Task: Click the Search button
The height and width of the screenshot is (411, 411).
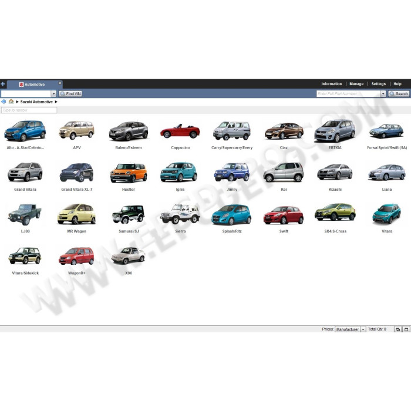Action: (x=399, y=93)
